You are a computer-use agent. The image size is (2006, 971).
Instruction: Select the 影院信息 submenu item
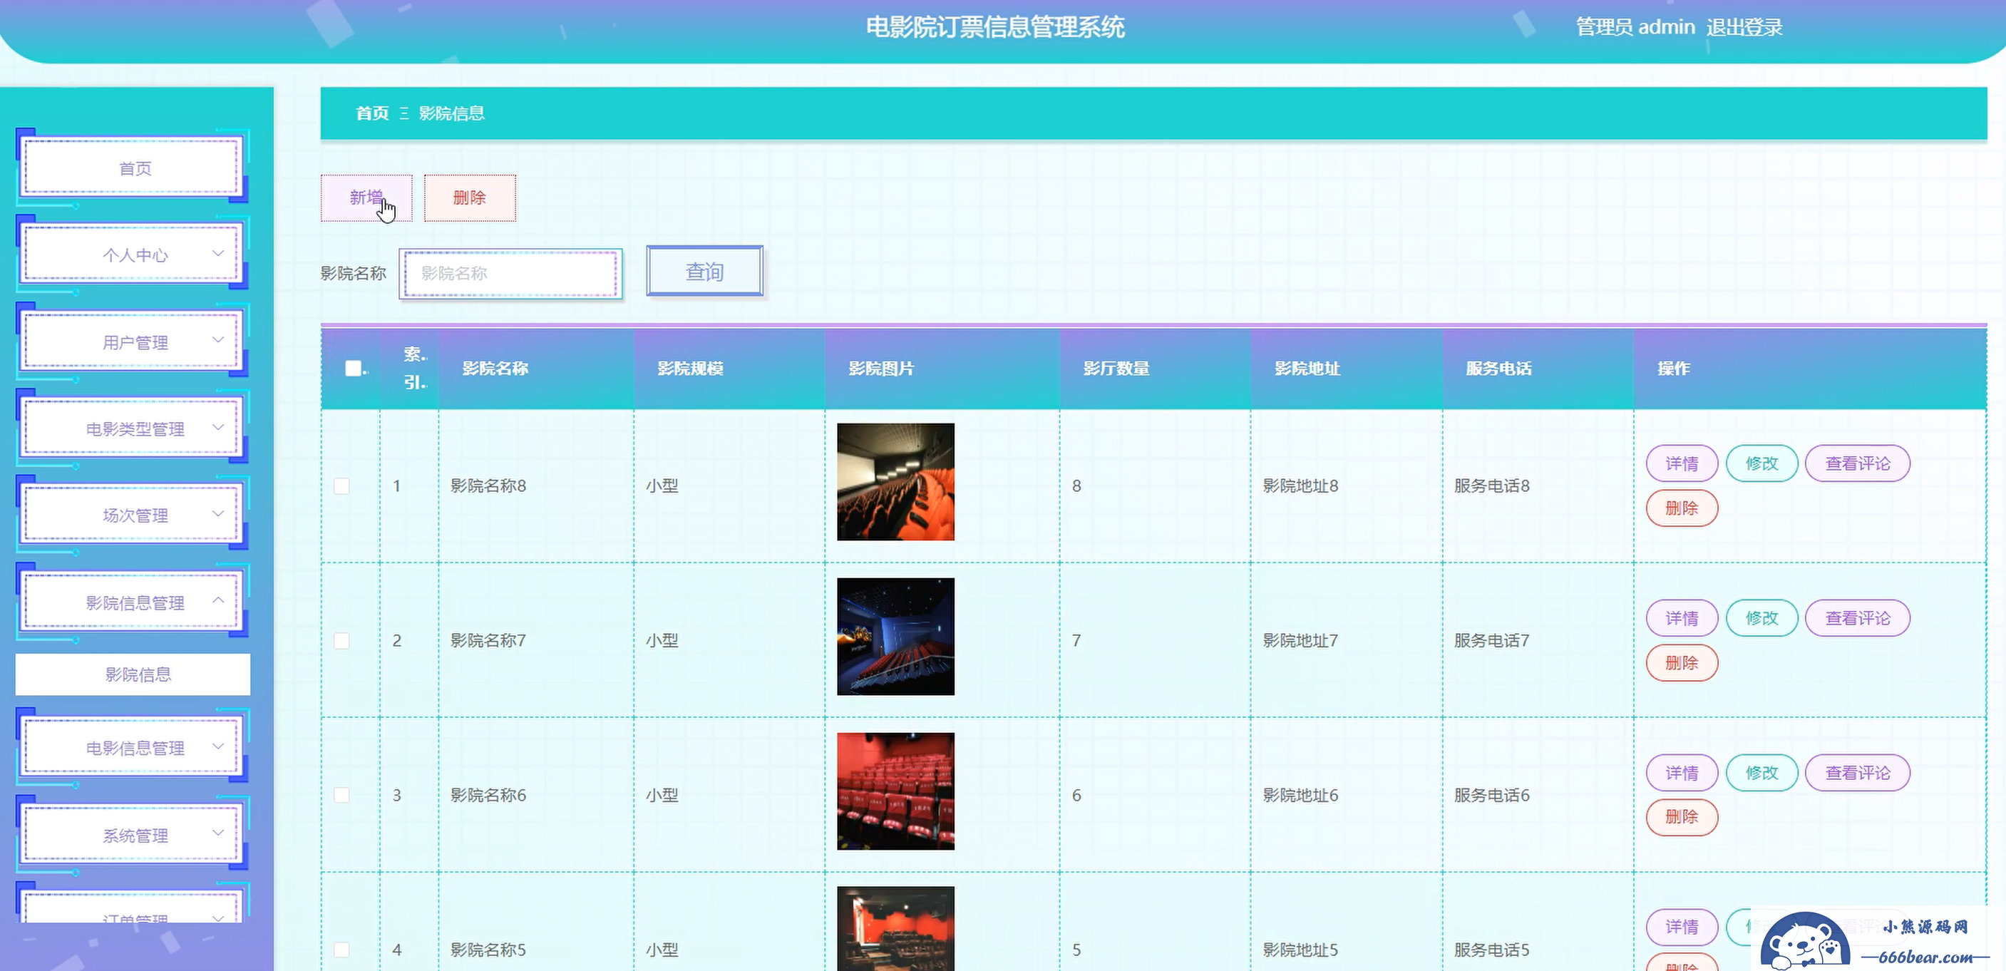point(133,674)
